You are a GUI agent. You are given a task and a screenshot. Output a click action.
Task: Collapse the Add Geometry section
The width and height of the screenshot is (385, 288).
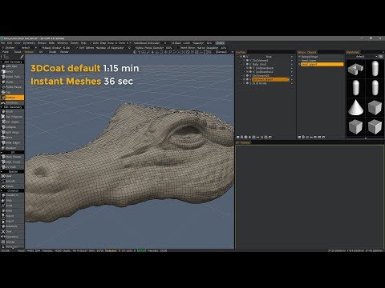pyautogui.click(x=2, y=62)
